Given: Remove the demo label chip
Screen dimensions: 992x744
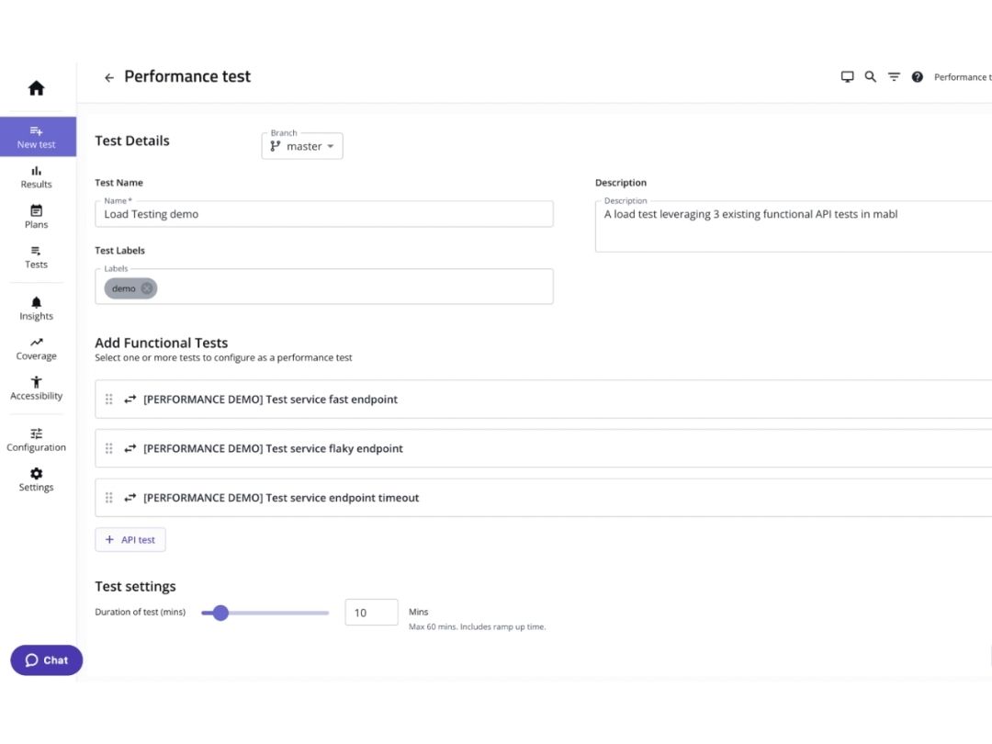Looking at the screenshot, I should [147, 288].
